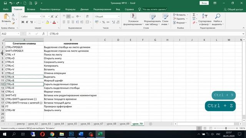Open the Файл tab
The image size is (246, 138).
point(6,9)
